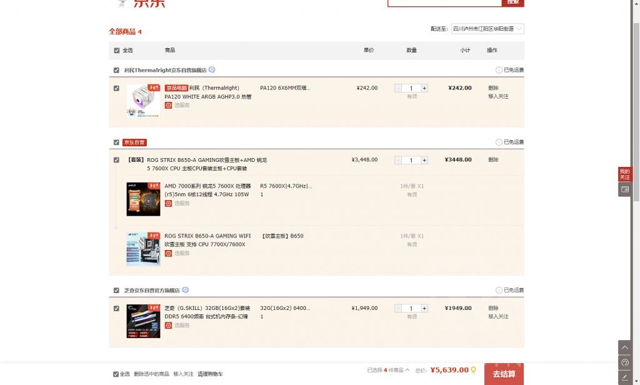Toggle the 京东自营 section checkbox
This screenshot has width=640, height=385.
pos(116,142)
